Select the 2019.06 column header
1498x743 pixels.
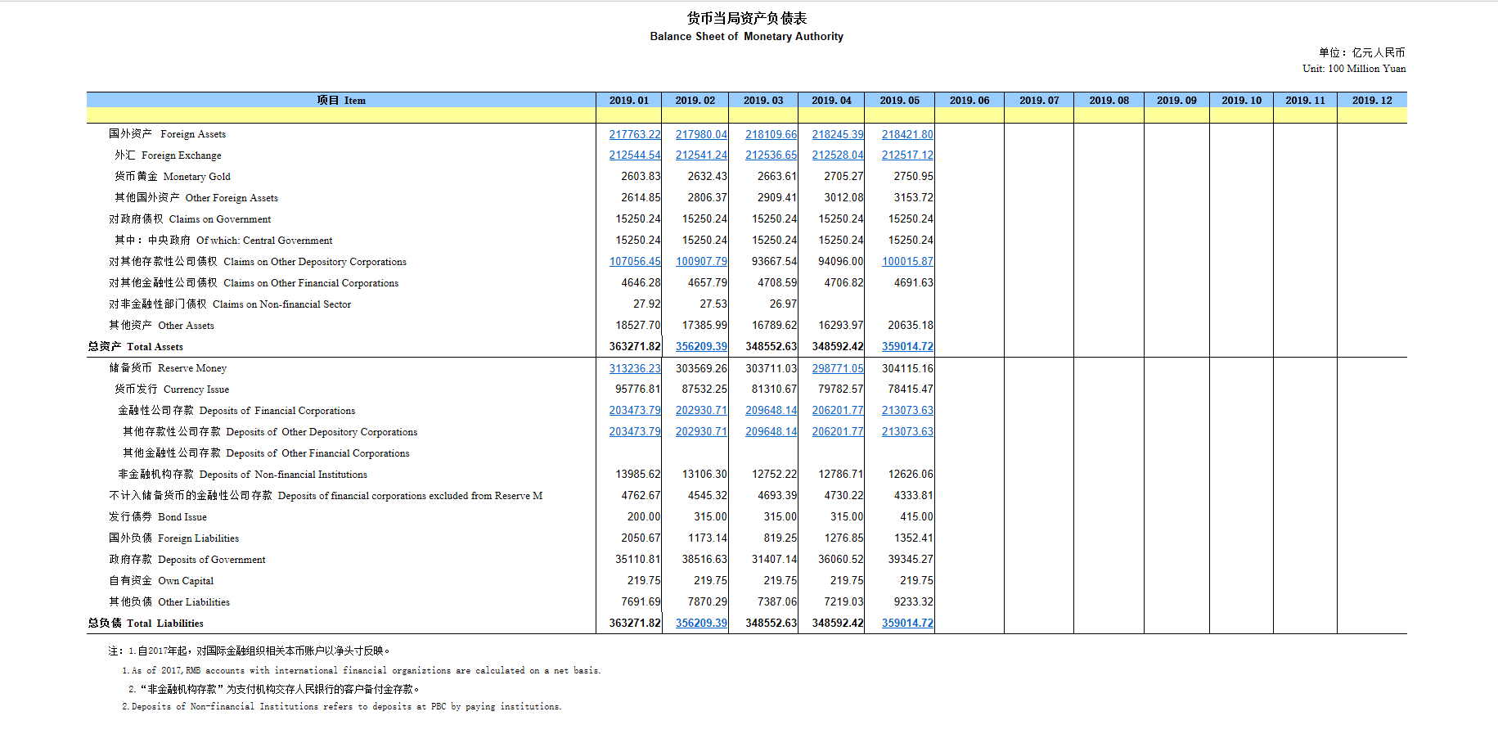click(969, 101)
